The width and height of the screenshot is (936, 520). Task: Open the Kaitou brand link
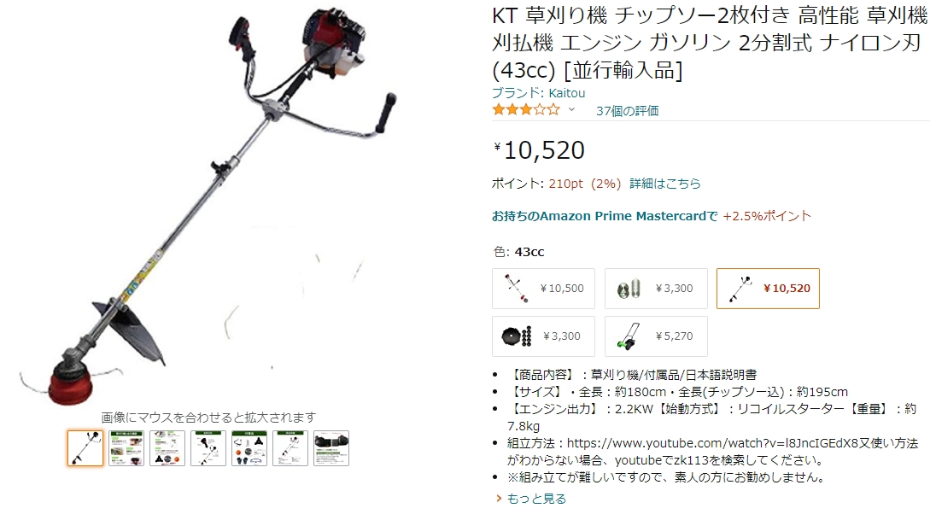point(538,93)
